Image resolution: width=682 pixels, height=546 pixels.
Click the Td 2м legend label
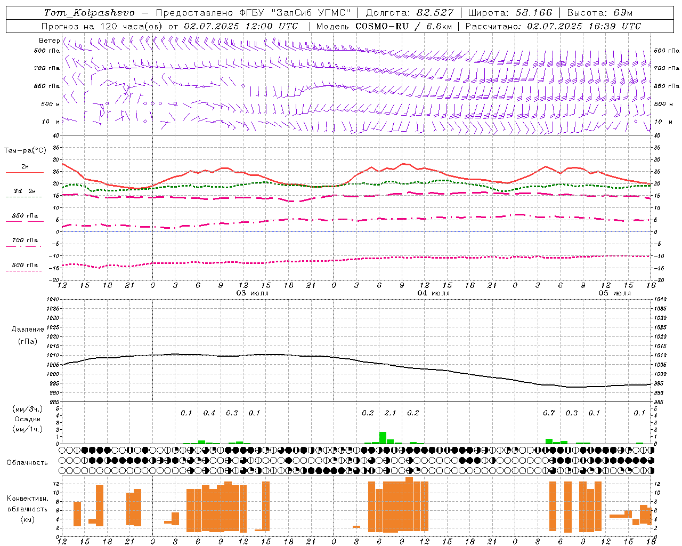[x=25, y=191]
